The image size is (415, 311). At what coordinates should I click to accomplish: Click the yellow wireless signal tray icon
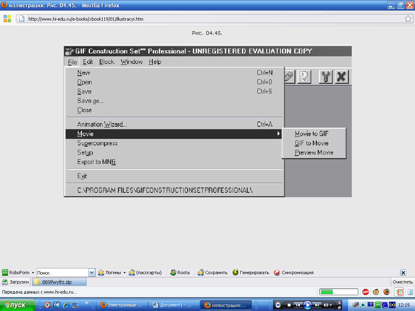coord(392,305)
